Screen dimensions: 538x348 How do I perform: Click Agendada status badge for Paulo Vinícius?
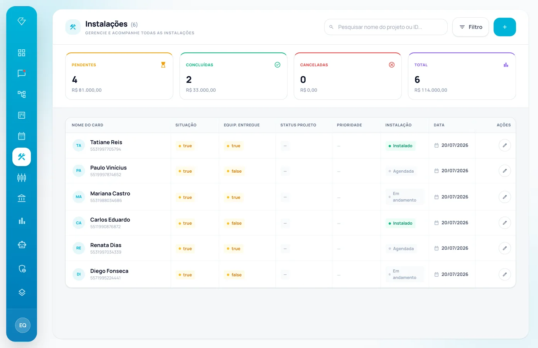tap(401, 171)
